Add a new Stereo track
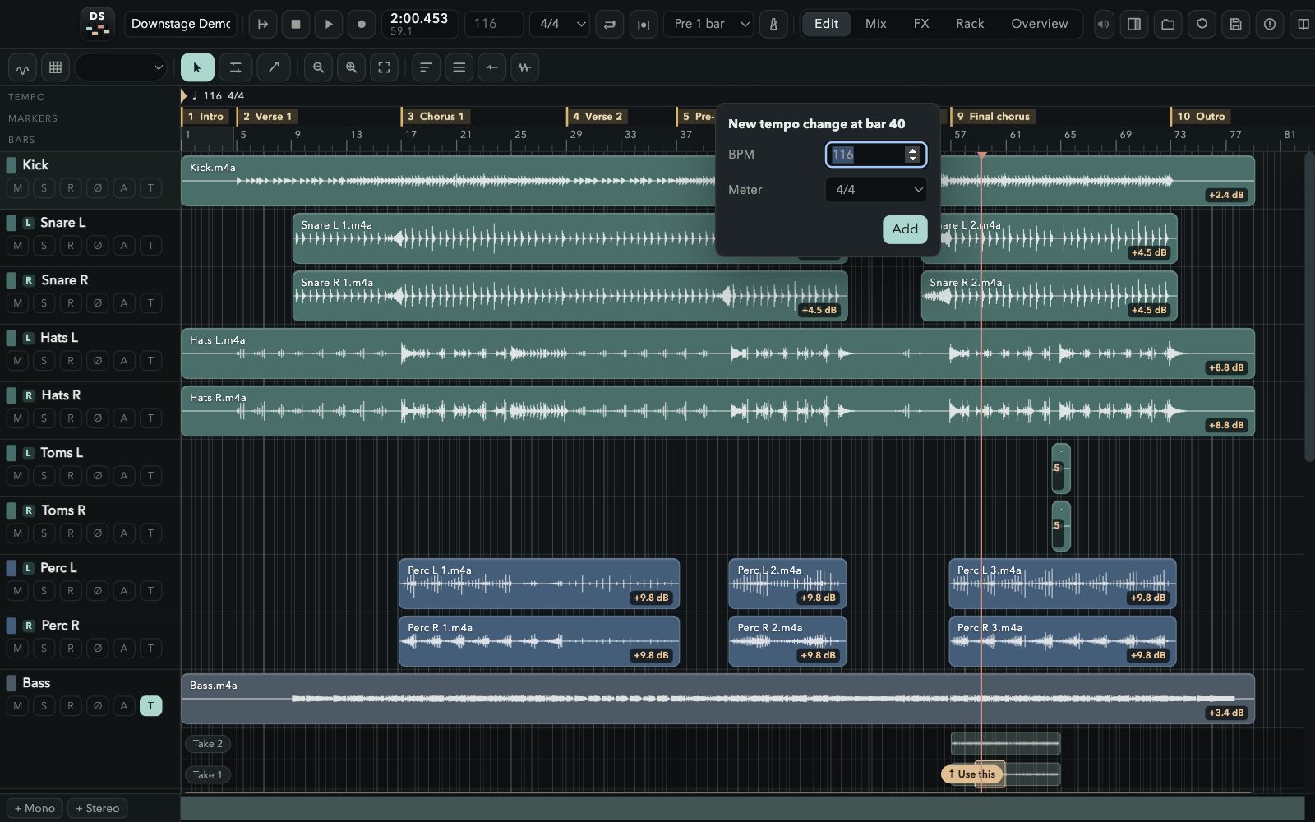The height and width of the screenshot is (822, 1315). (x=97, y=808)
